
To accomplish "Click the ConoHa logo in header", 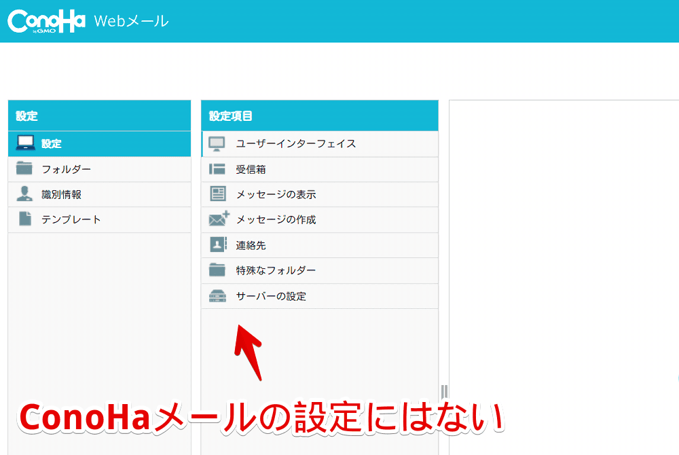I will point(46,21).
